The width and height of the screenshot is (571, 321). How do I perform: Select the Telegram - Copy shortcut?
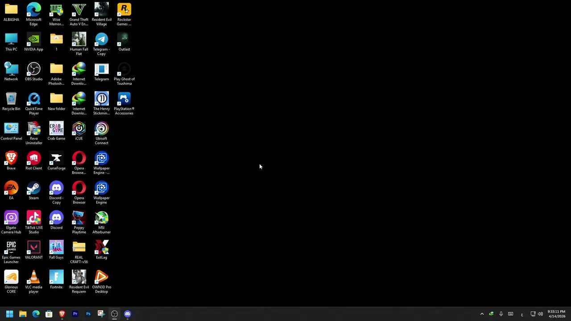pyautogui.click(x=101, y=44)
